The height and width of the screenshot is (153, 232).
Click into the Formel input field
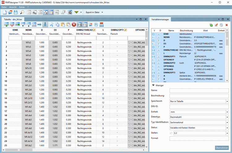(x=199, y=138)
